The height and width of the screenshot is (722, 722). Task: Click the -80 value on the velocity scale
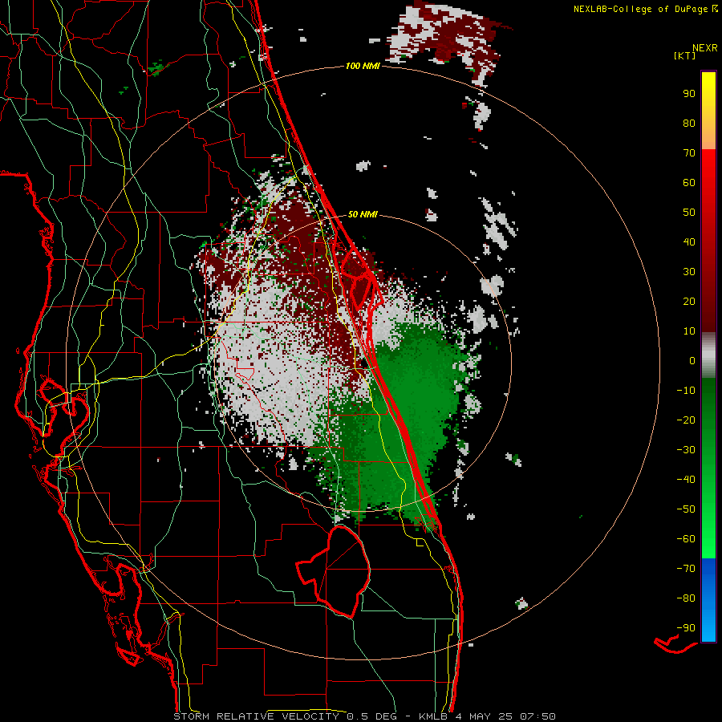pos(686,598)
